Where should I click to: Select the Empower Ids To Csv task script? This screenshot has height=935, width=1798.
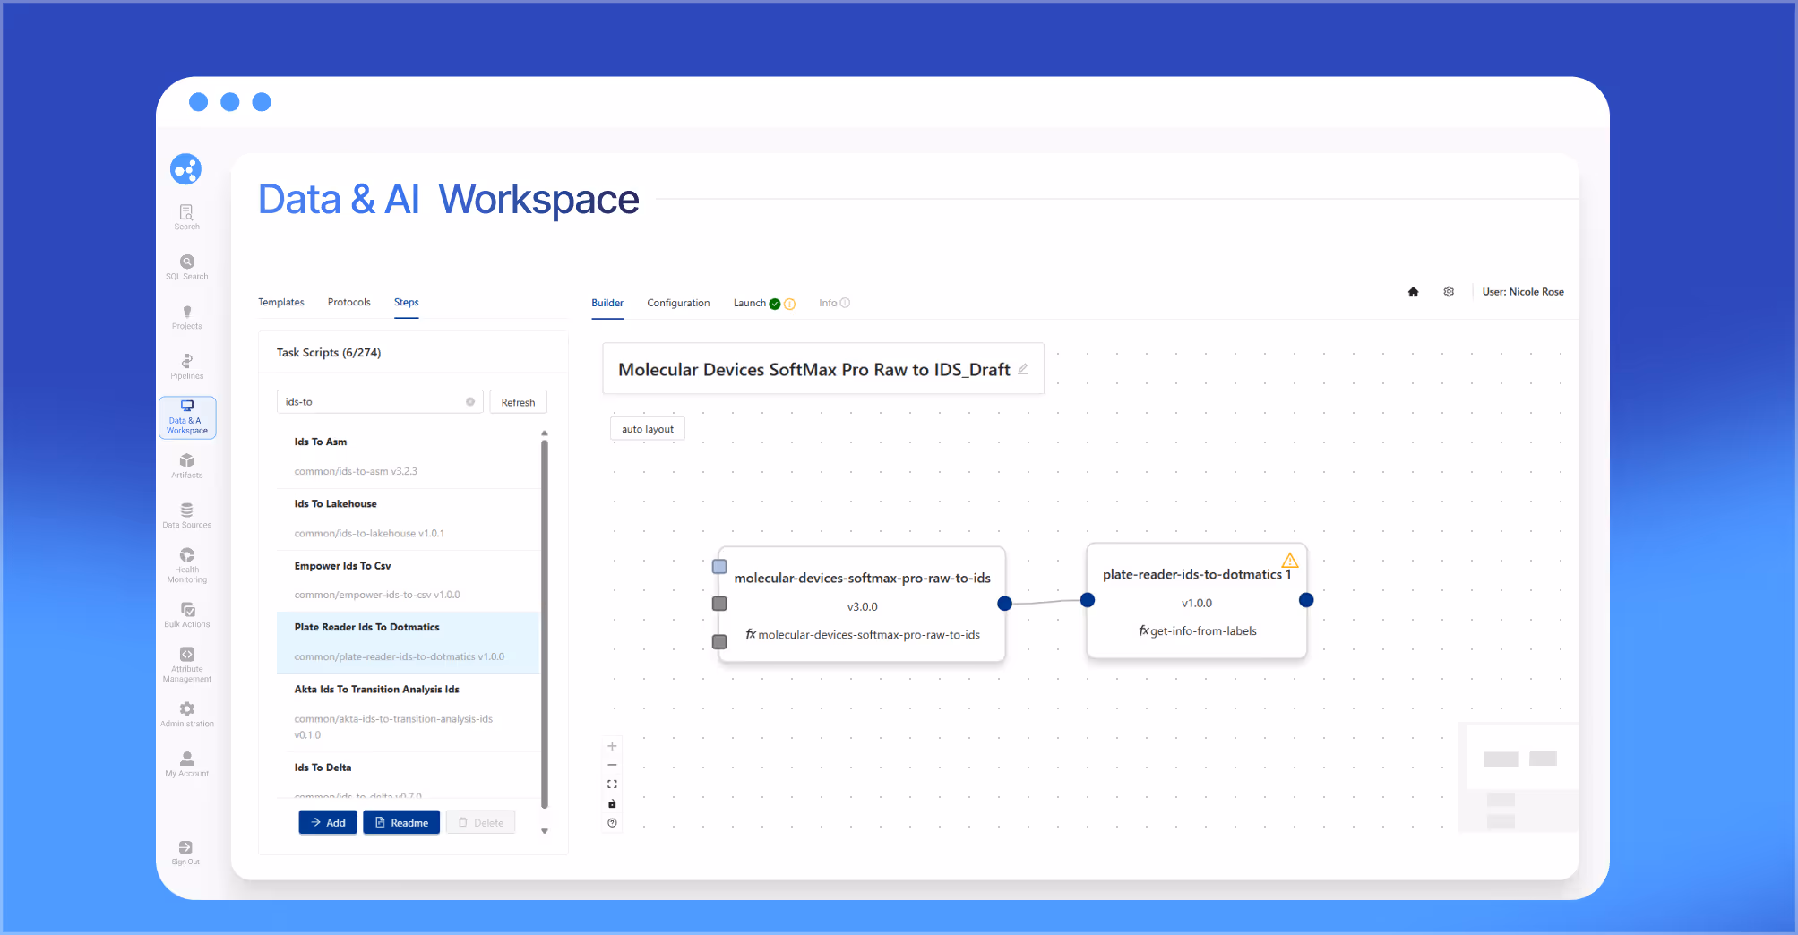click(408, 580)
